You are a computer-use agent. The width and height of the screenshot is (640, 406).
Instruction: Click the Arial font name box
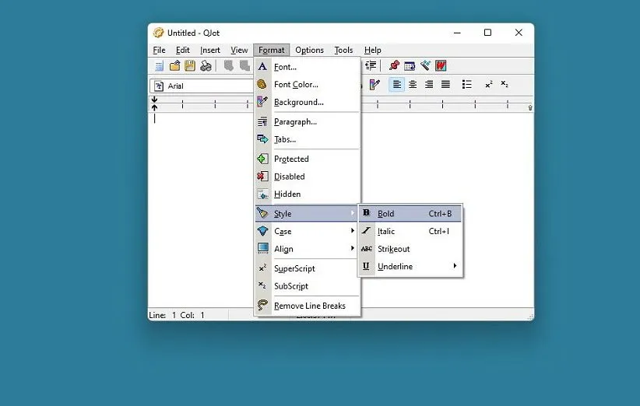[204, 86]
